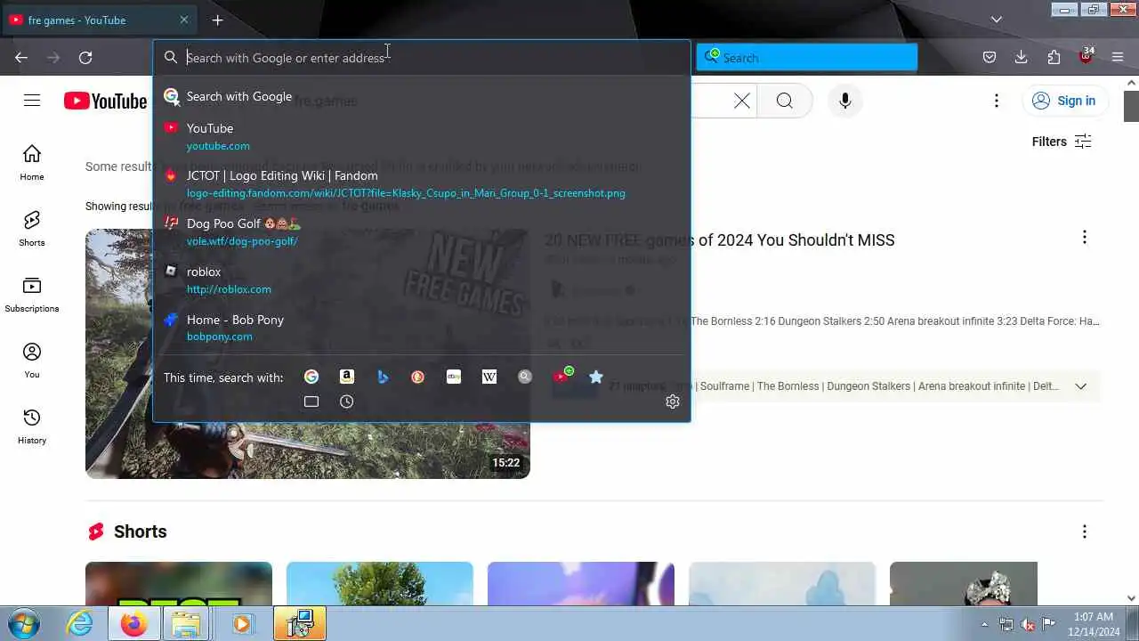1139x641 pixels.
Task: Search open tabs using the tab icon
Action: [x=311, y=402]
